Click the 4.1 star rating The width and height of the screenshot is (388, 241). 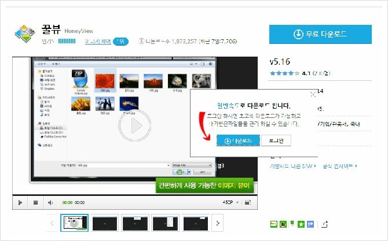tap(284, 73)
